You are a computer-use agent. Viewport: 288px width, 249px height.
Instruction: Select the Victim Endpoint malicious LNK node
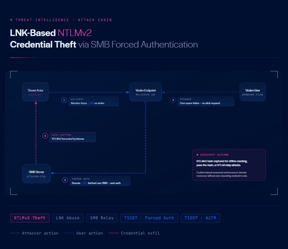tap(145, 92)
